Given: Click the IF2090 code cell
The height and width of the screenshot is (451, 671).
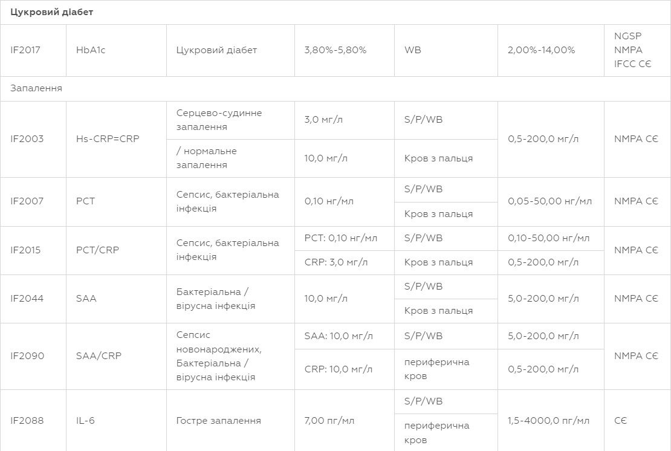Looking at the screenshot, I should click(33, 356).
